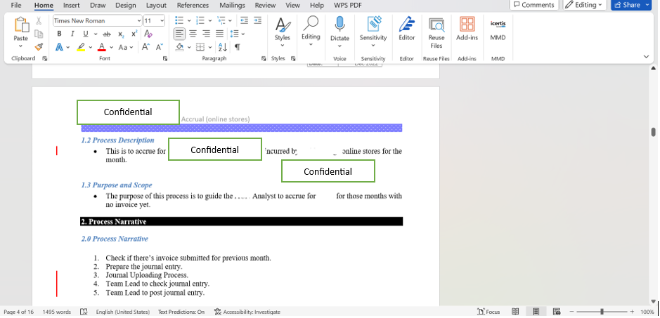Apply borders to selection

tap(200, 47)
